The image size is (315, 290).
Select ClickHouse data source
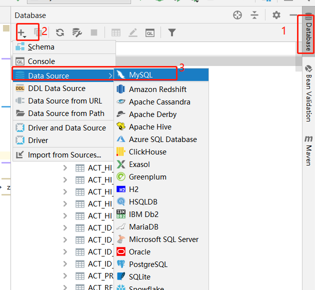(x=161, y=152)
